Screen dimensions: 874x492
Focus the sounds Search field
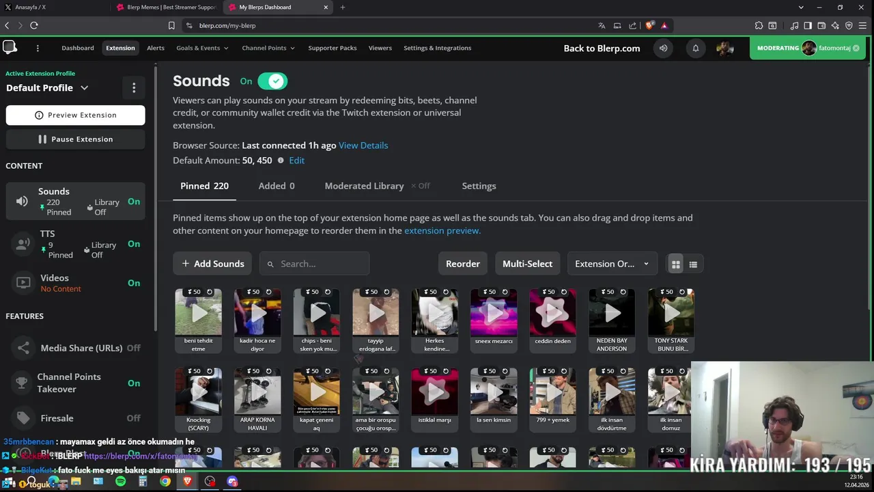click(314, 264)
